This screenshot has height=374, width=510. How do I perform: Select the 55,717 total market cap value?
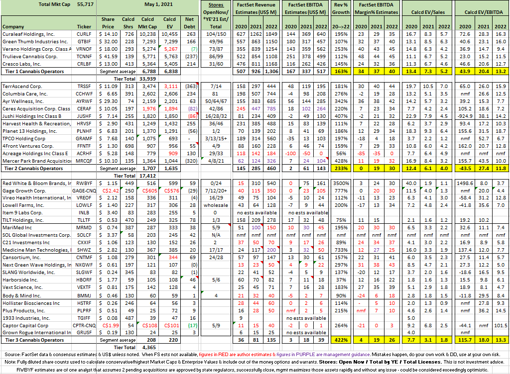point(85,4)
